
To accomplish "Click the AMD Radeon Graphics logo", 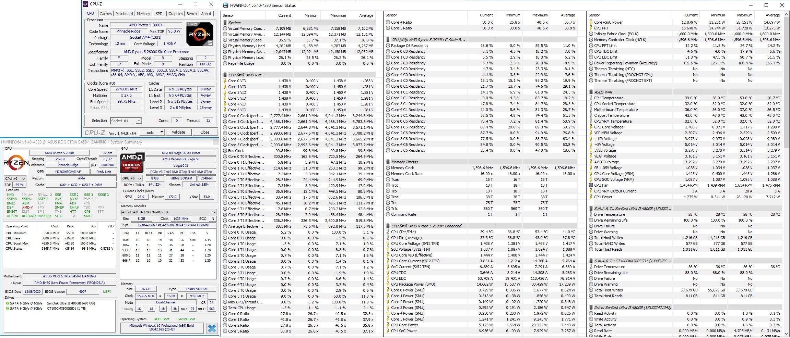I will tap(132, 163).
